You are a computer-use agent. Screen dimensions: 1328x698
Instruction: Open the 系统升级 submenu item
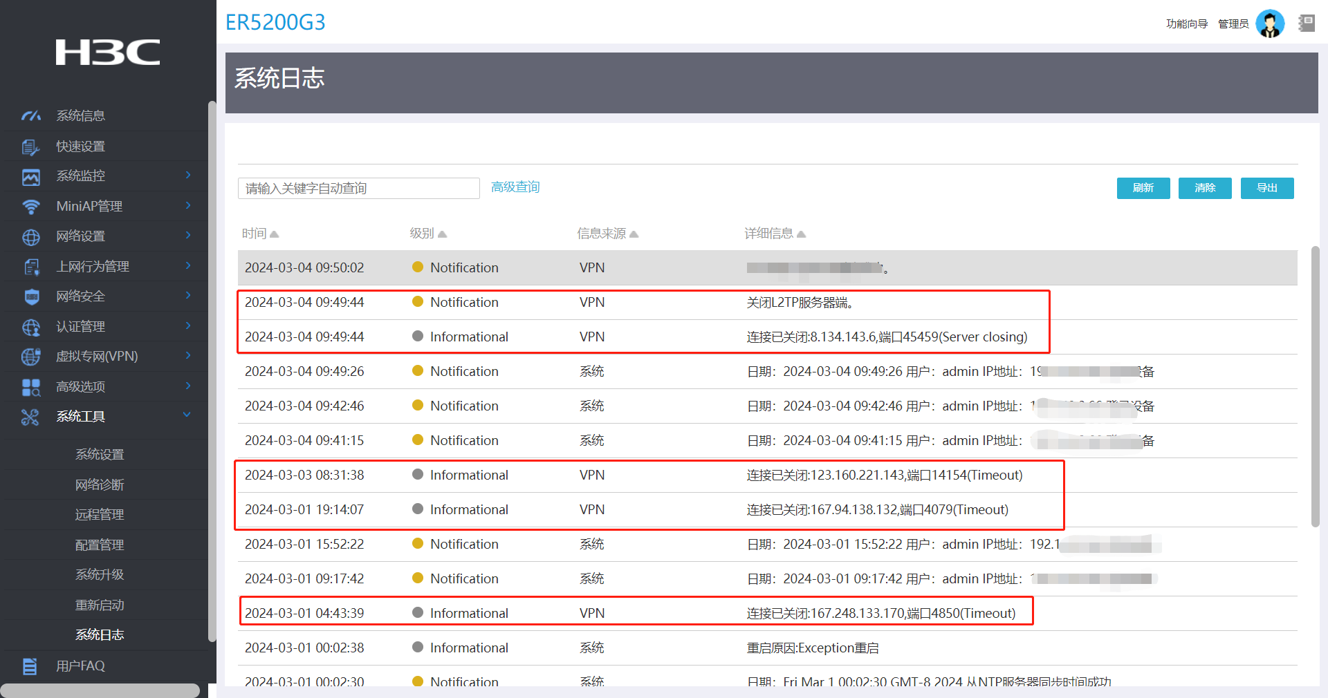pos(100,575)
